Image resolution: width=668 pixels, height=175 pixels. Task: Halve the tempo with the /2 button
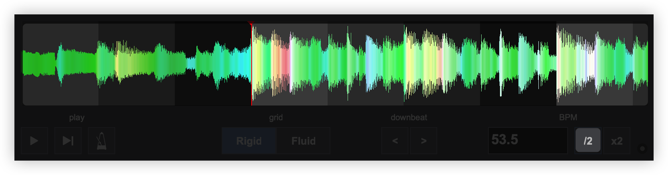click(588, 141)
